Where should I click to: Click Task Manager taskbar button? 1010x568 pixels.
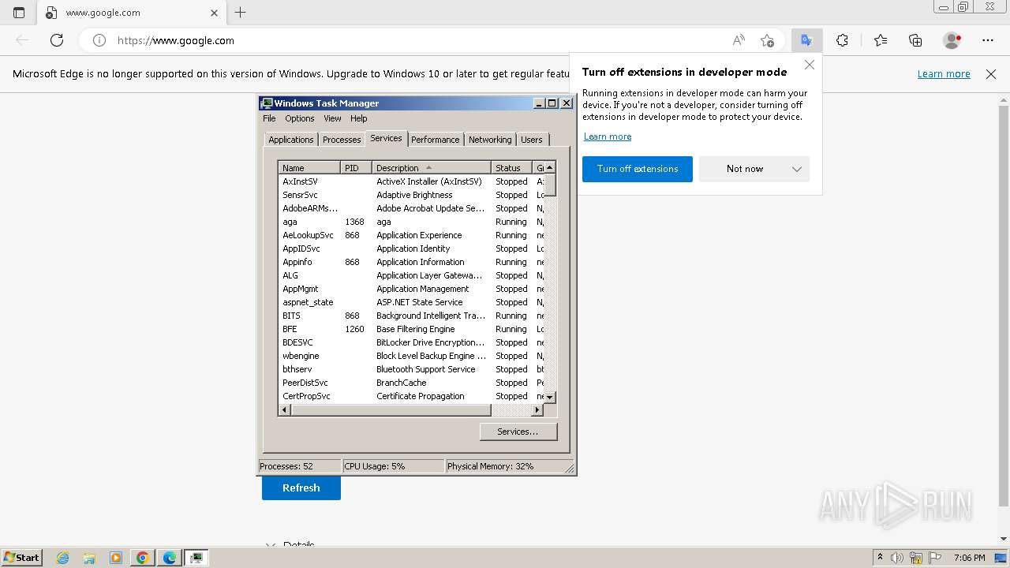coord(196,558)
